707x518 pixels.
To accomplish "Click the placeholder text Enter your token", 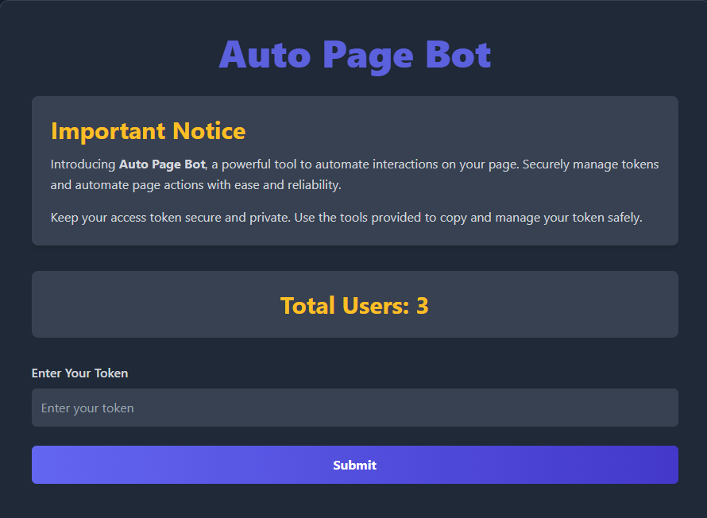I will pyautogui.click(x=88, y=408).
